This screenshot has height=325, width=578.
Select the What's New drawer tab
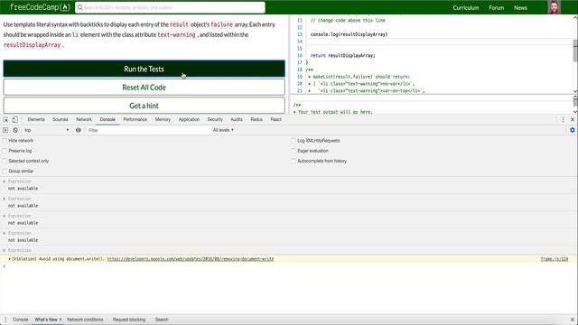coord(46,320)
